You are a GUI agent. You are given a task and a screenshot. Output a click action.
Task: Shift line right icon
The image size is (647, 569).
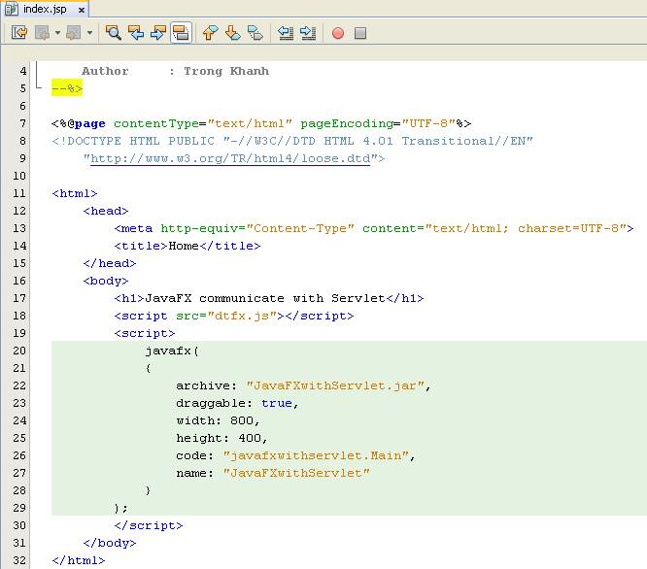(x=308, y=33)
